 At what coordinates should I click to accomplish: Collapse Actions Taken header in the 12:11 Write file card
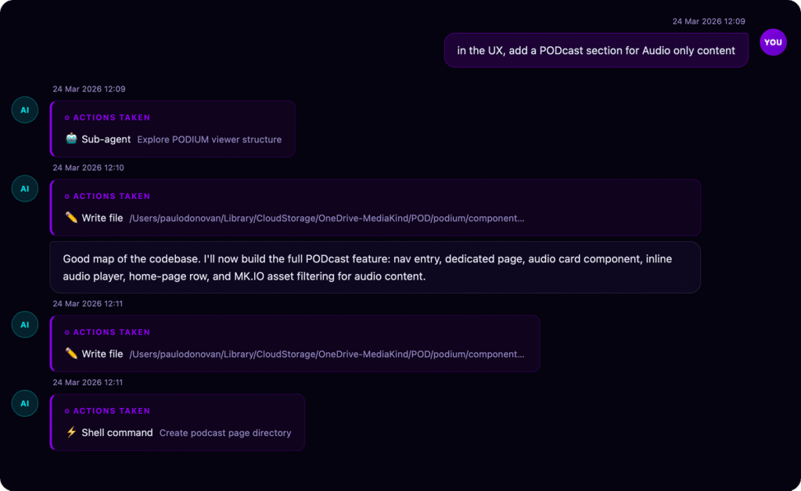click(x=108, y=333)
